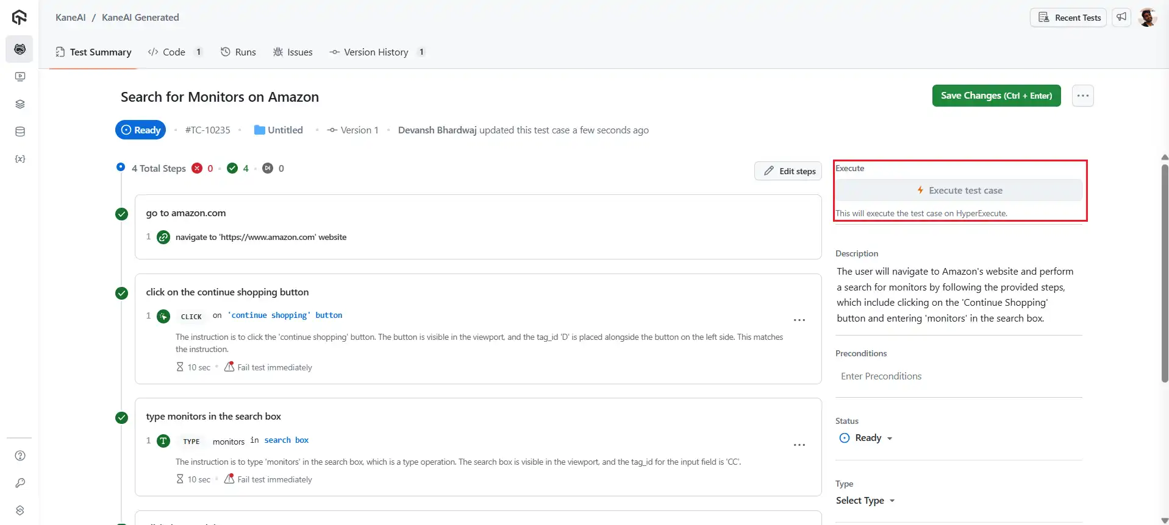
Task: Switch to the Code tab
Action: [x=174, y=52]
